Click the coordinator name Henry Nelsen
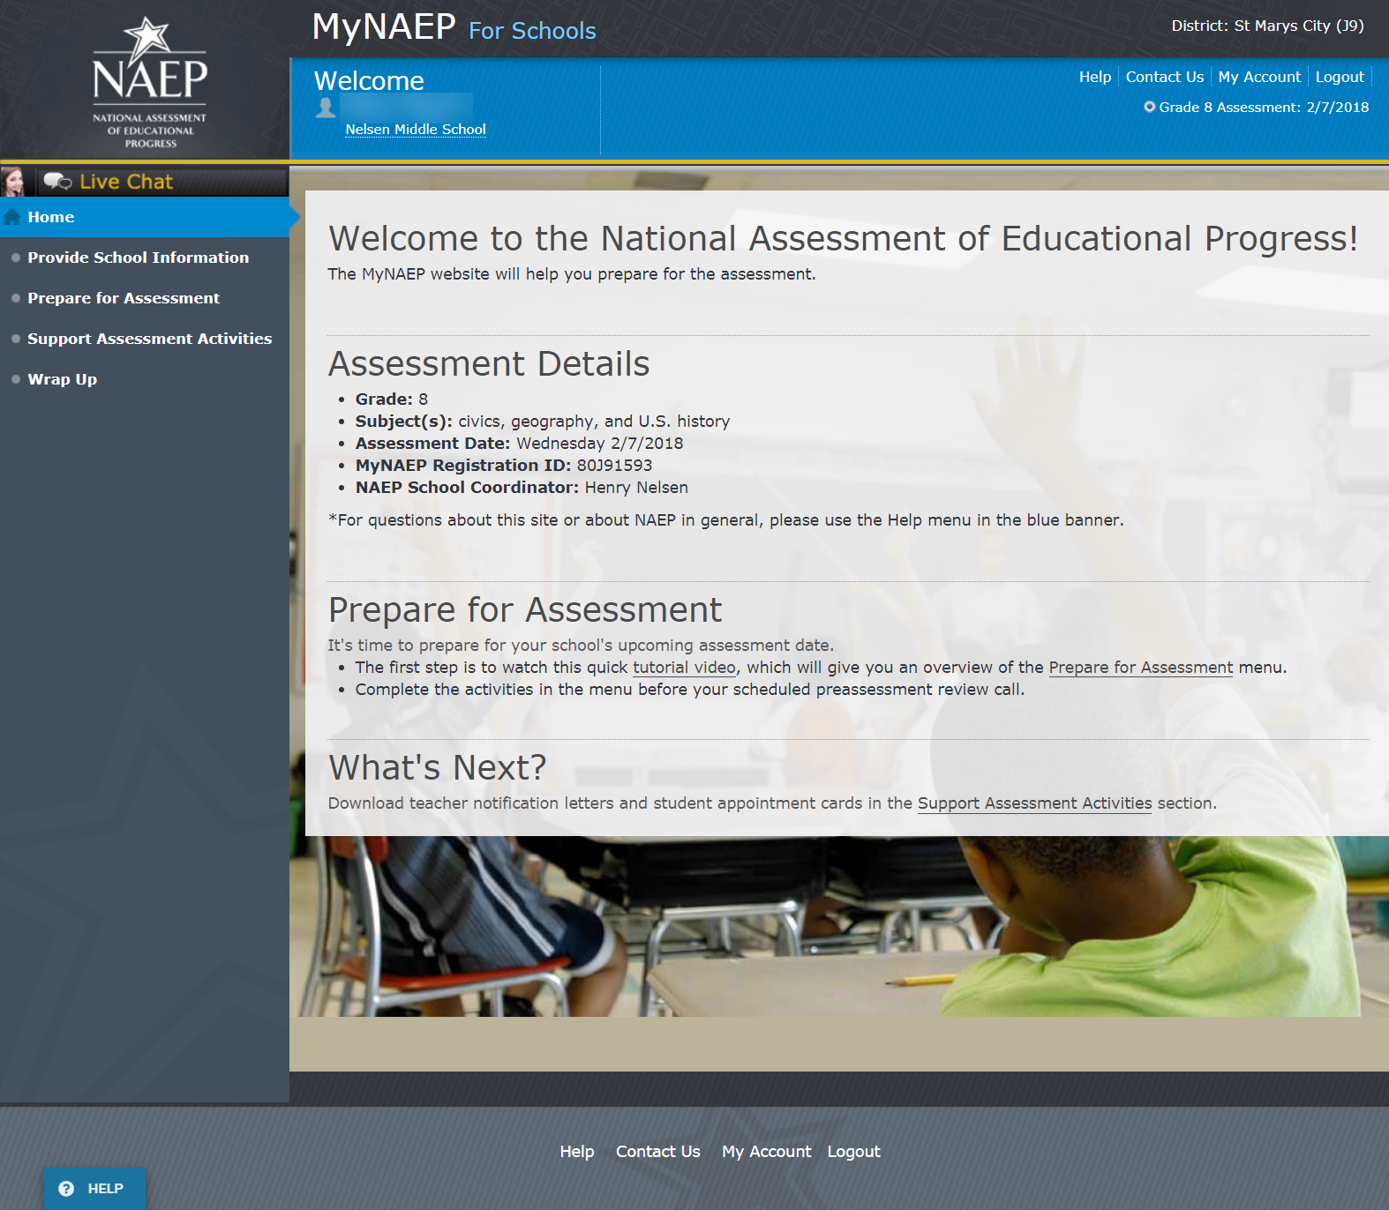Viewport: 1389px width, 1210px height. tap(636, 488)
